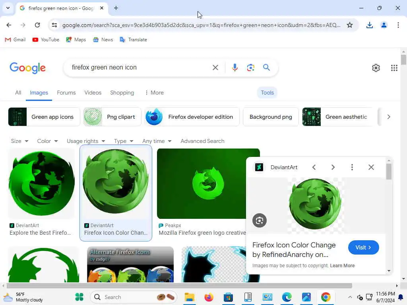Select the Png clipart chip
The height and width of the screenshot is (305, 407).
[112, 117]
